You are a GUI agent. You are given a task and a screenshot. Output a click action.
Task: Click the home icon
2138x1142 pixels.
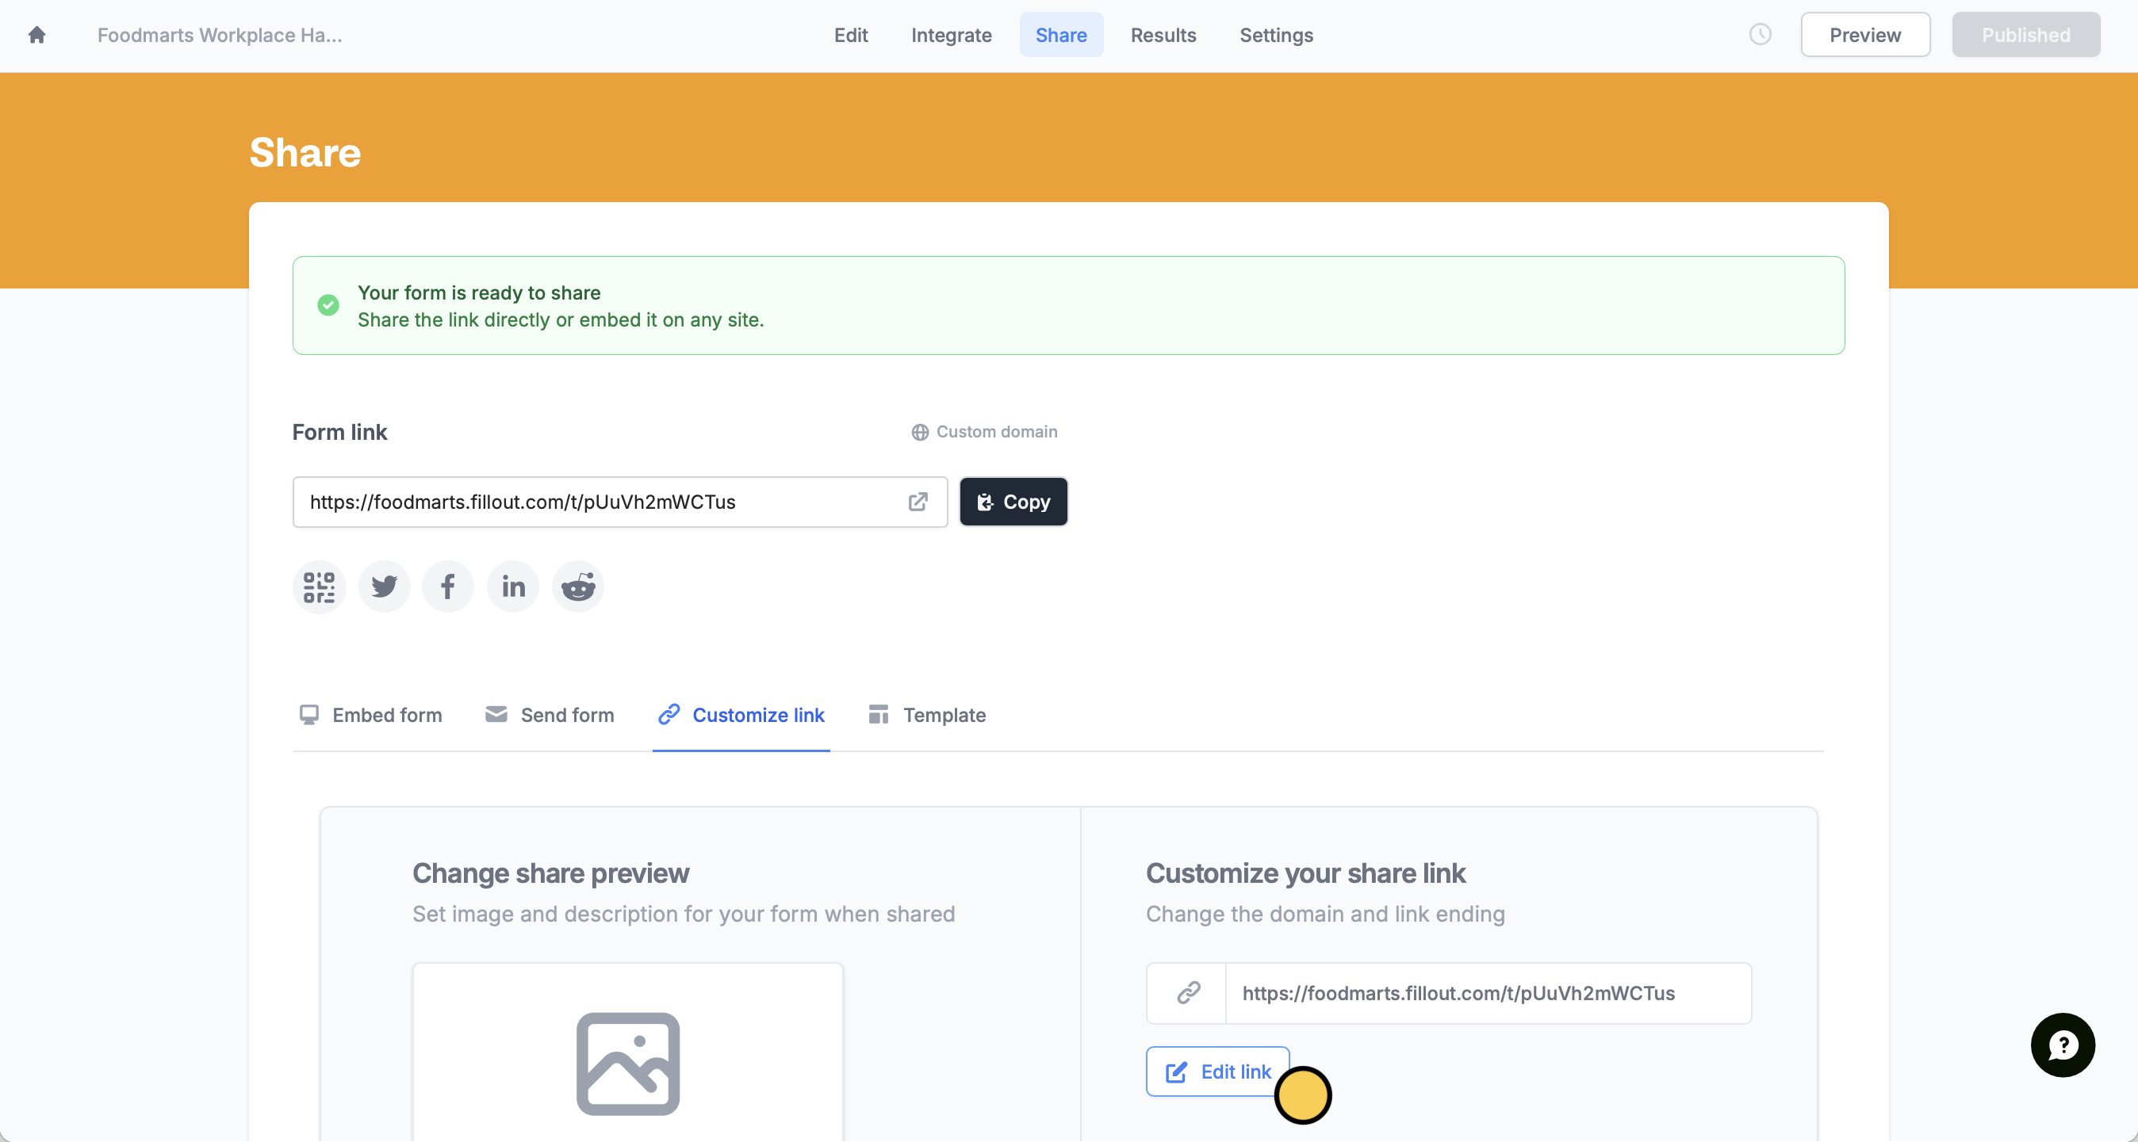tap(37, 36)
